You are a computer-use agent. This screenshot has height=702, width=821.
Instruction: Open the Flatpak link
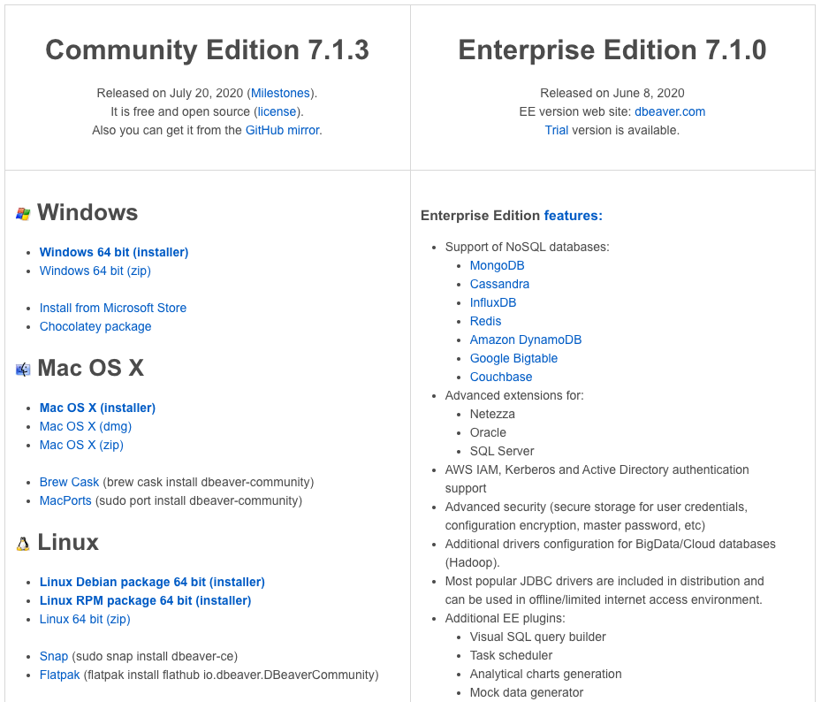coord(60,675)
